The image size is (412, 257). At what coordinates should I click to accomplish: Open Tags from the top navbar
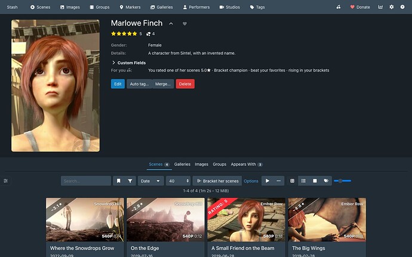pos(257,7)
